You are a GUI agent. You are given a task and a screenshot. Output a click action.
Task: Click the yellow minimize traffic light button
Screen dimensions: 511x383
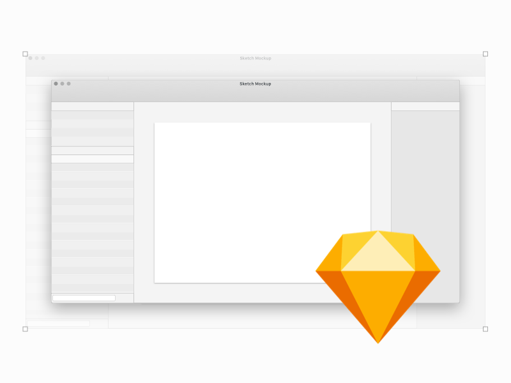[63, 84]
